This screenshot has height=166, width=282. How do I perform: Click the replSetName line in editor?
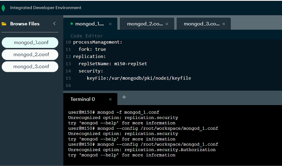tap(113, 64)
